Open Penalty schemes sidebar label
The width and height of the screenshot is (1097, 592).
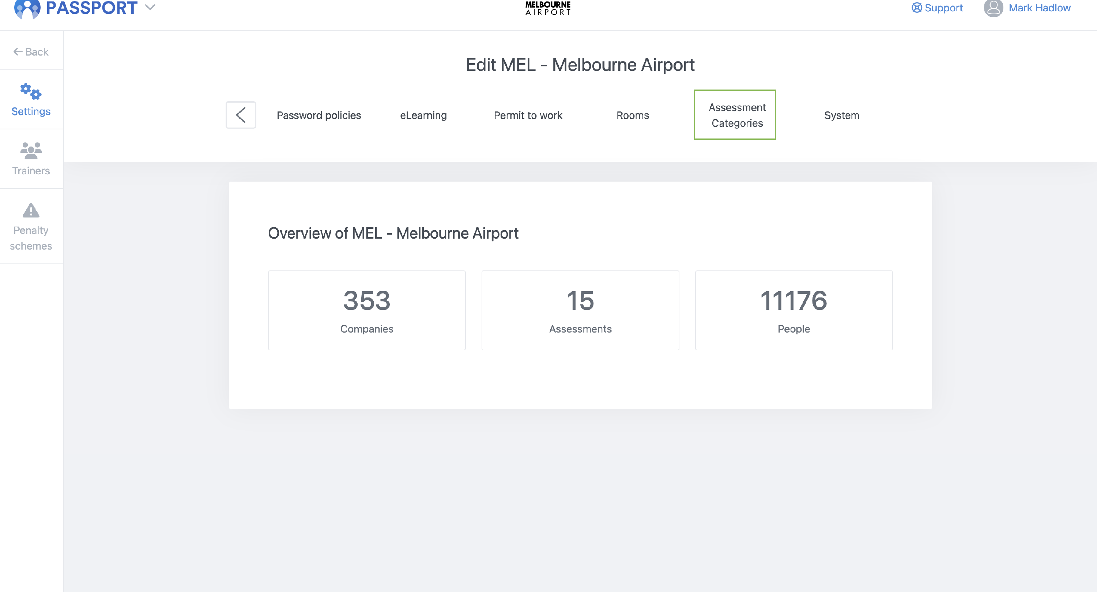pos(31,238)
